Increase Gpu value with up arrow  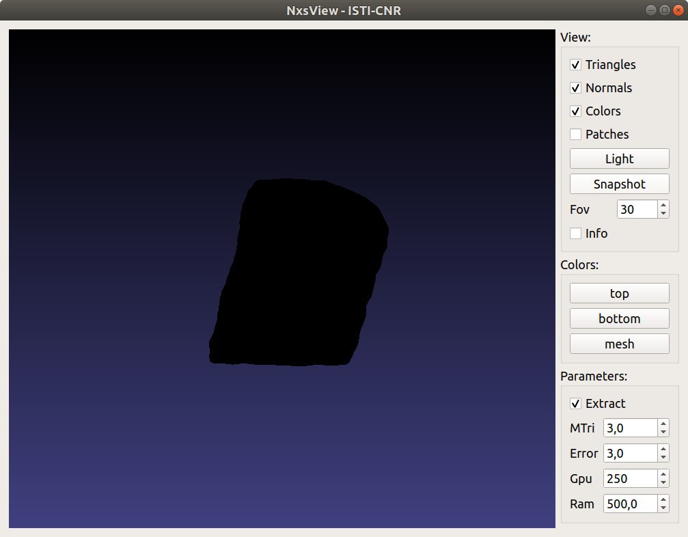coord(663,474)
